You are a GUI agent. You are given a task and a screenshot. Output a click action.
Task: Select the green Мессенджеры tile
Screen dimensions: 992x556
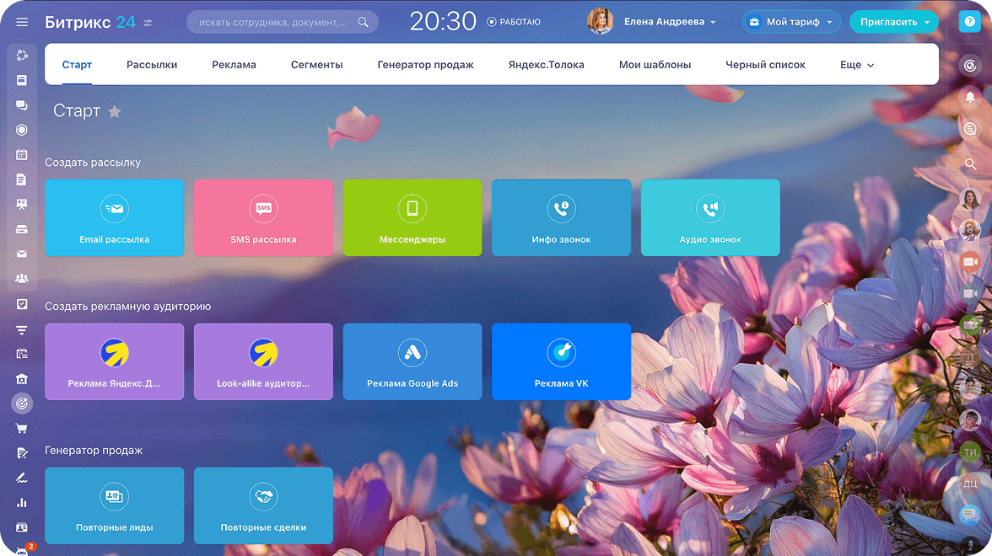(412, 217)
